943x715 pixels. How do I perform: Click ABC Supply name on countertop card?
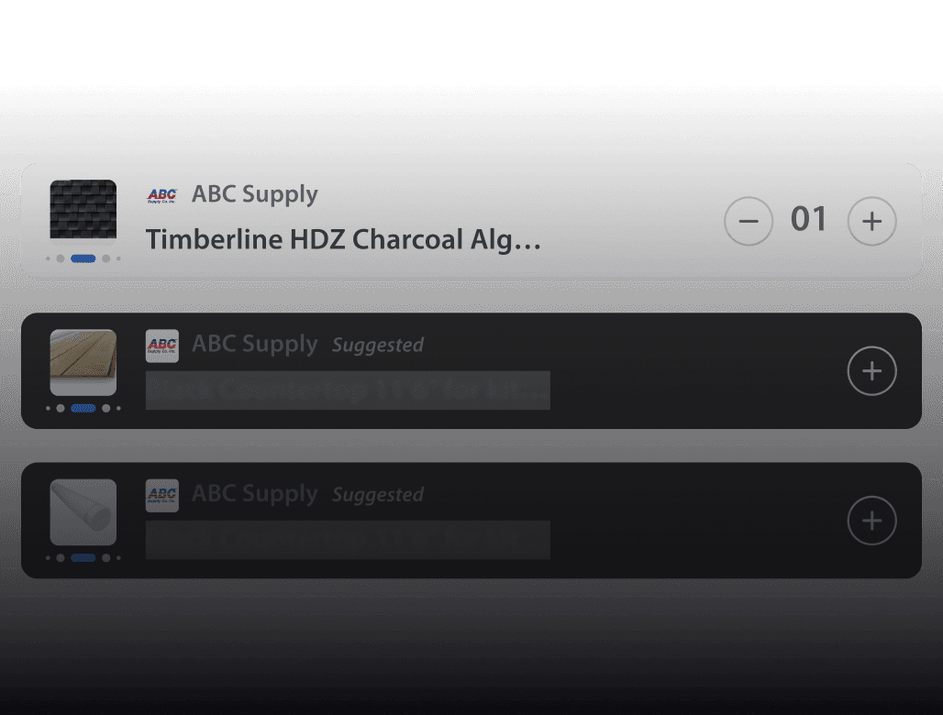point(255,345)
